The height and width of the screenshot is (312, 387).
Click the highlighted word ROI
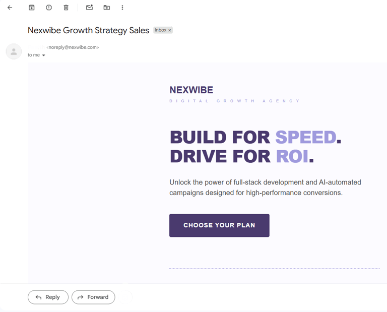(292, 156)
